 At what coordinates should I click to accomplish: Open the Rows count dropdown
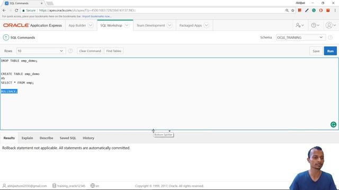point(41,51)
